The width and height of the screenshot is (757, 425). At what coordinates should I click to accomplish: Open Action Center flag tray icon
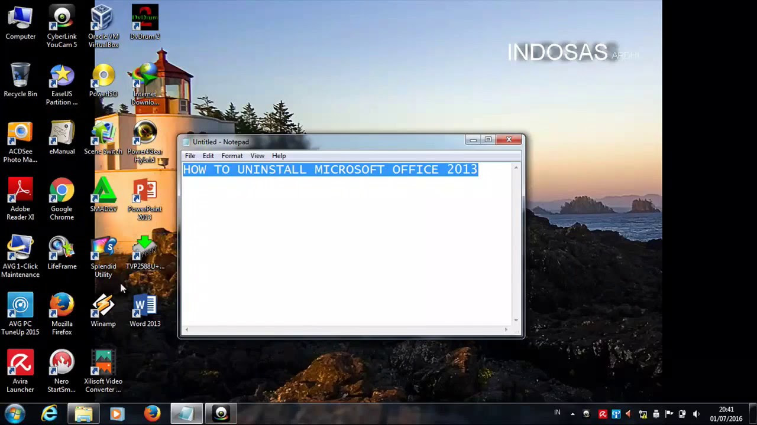(x=669, y=414)
